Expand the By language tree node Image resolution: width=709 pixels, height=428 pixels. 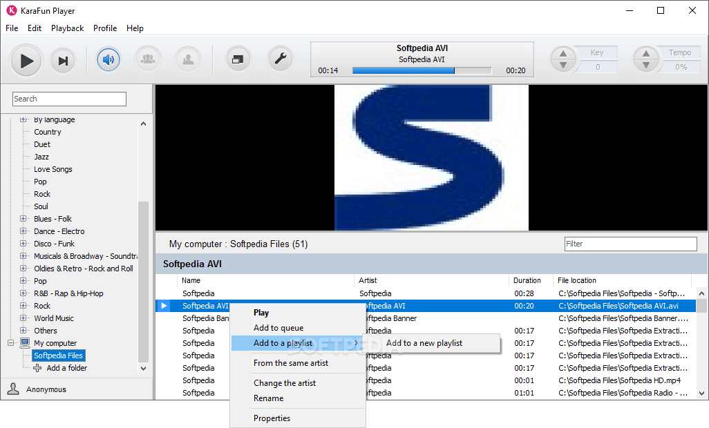click(x=23, y=119)
